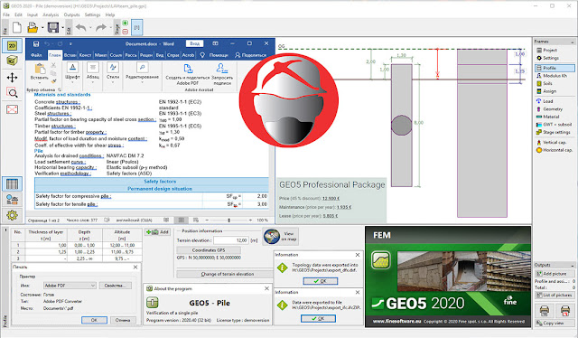Click Отмена in the print dialog
Image resolution: width=578 pixels, height=338 pixels.
tap(123, 320)
